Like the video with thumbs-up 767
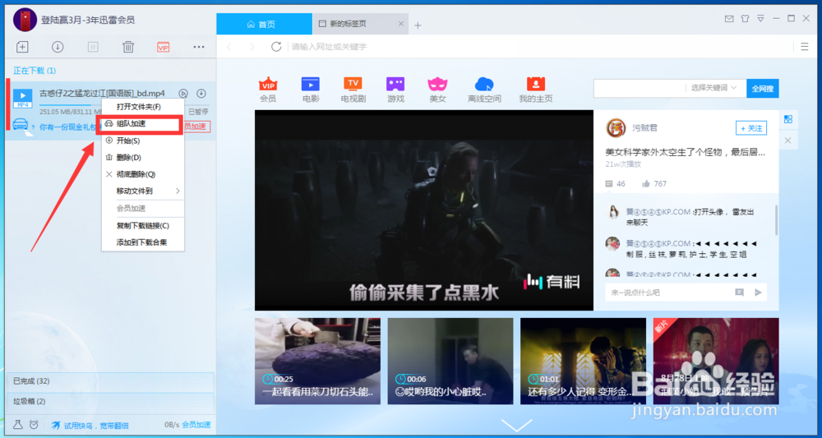This screenshot has width=822, height=438. pyautogui.click(x=646, y=183)
